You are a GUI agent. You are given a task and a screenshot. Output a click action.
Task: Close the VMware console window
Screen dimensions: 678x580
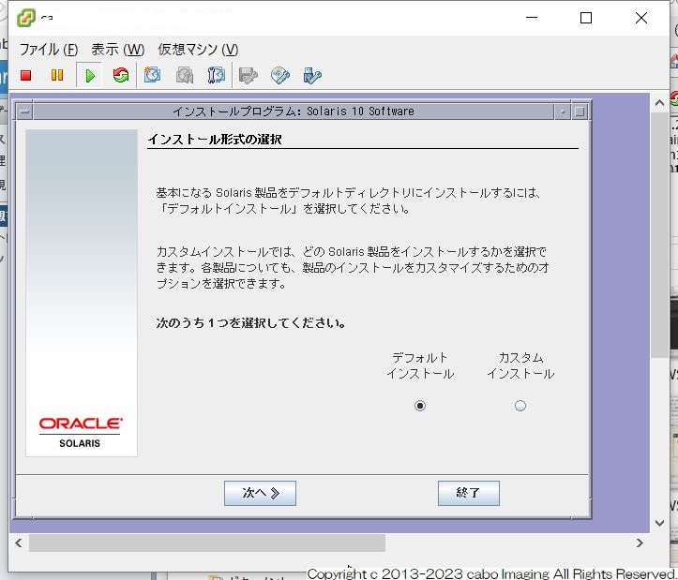coord(641,18)
